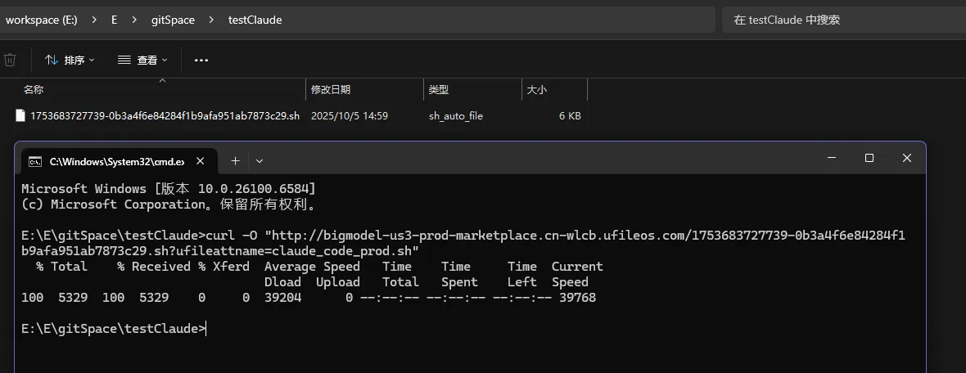Sort files by 修改日期 column header

coord(331,90)
